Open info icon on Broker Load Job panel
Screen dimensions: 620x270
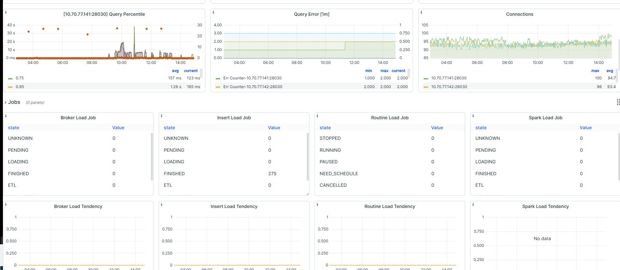point(6,116)
